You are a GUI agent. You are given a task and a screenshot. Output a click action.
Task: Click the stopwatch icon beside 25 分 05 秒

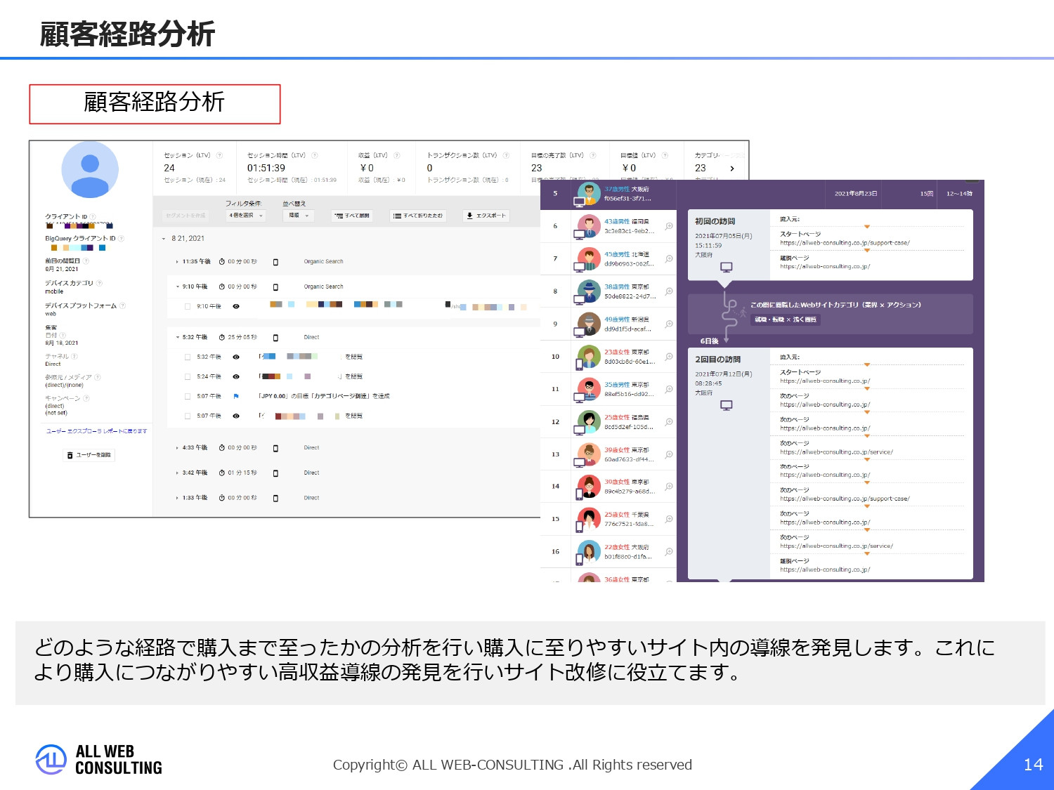click(x=221, y=337)
